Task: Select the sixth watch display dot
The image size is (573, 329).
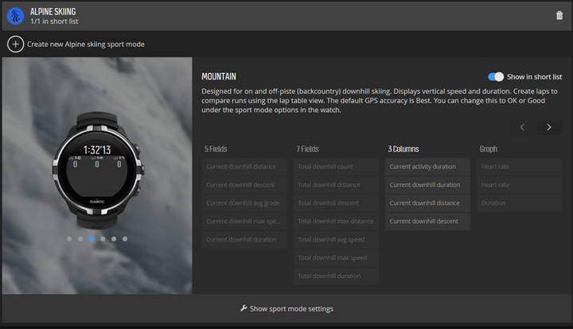Action: (x=125, y=239)
